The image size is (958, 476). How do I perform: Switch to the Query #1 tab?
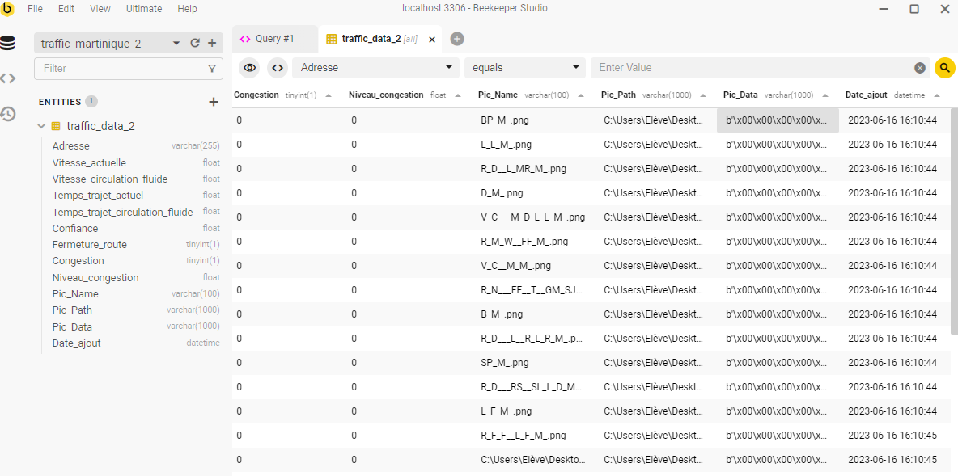click(268, 39)
